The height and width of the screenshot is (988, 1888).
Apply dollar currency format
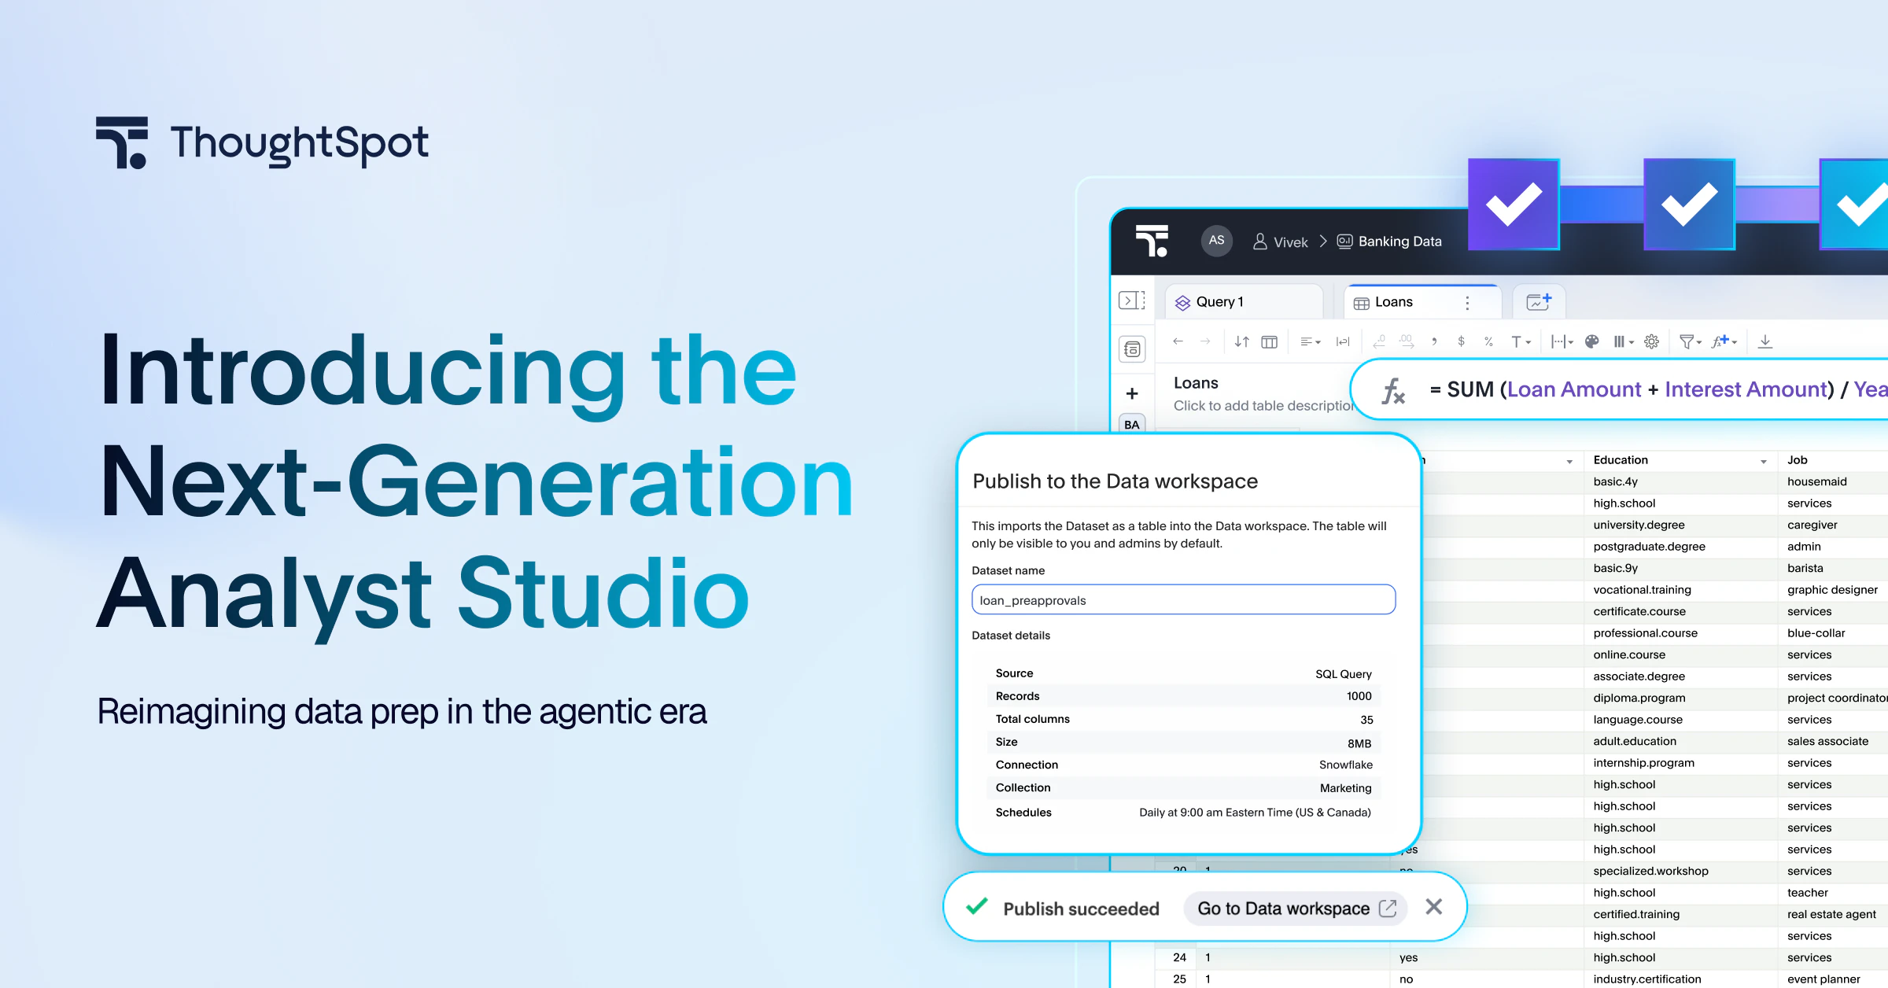[x=1461, y=341]
